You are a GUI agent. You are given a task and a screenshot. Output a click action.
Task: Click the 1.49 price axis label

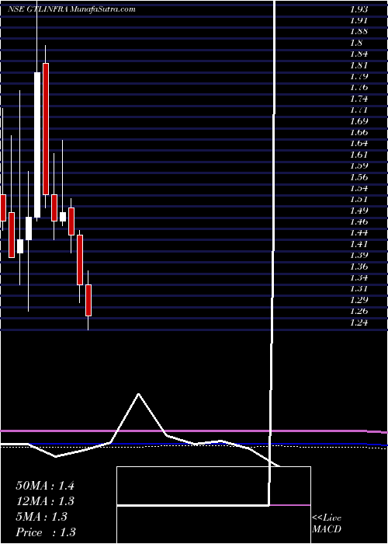359,211
